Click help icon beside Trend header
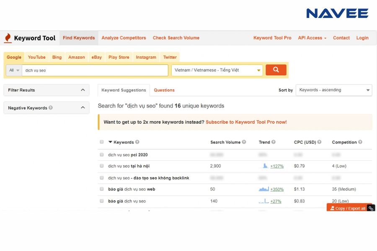Image resolution: width=377 pixels, height=251 pixels. (x=274, y=142)
